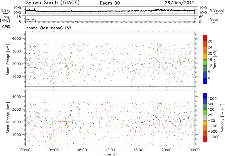
Task: Click the red -1000 velocity colorbar segment
Action: [x=205, y=139]
